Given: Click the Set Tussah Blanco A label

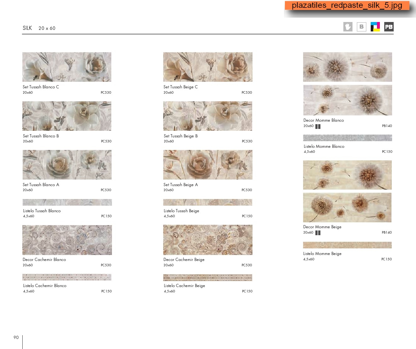Looking at the screenshot, I should tap(41, 185).
